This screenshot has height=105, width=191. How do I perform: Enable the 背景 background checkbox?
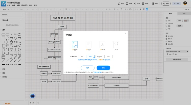pyautogui.click(x=167, y=26)
